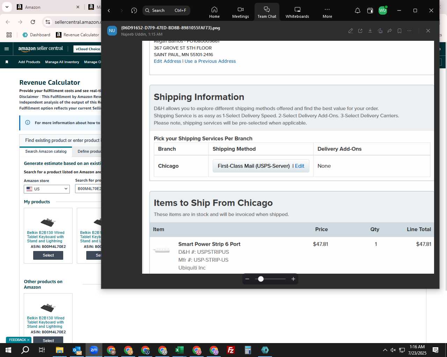This screenshot has height=357, width=447.
Task: Switch to Search Amazon catalog tab
Action: [46, 151]
